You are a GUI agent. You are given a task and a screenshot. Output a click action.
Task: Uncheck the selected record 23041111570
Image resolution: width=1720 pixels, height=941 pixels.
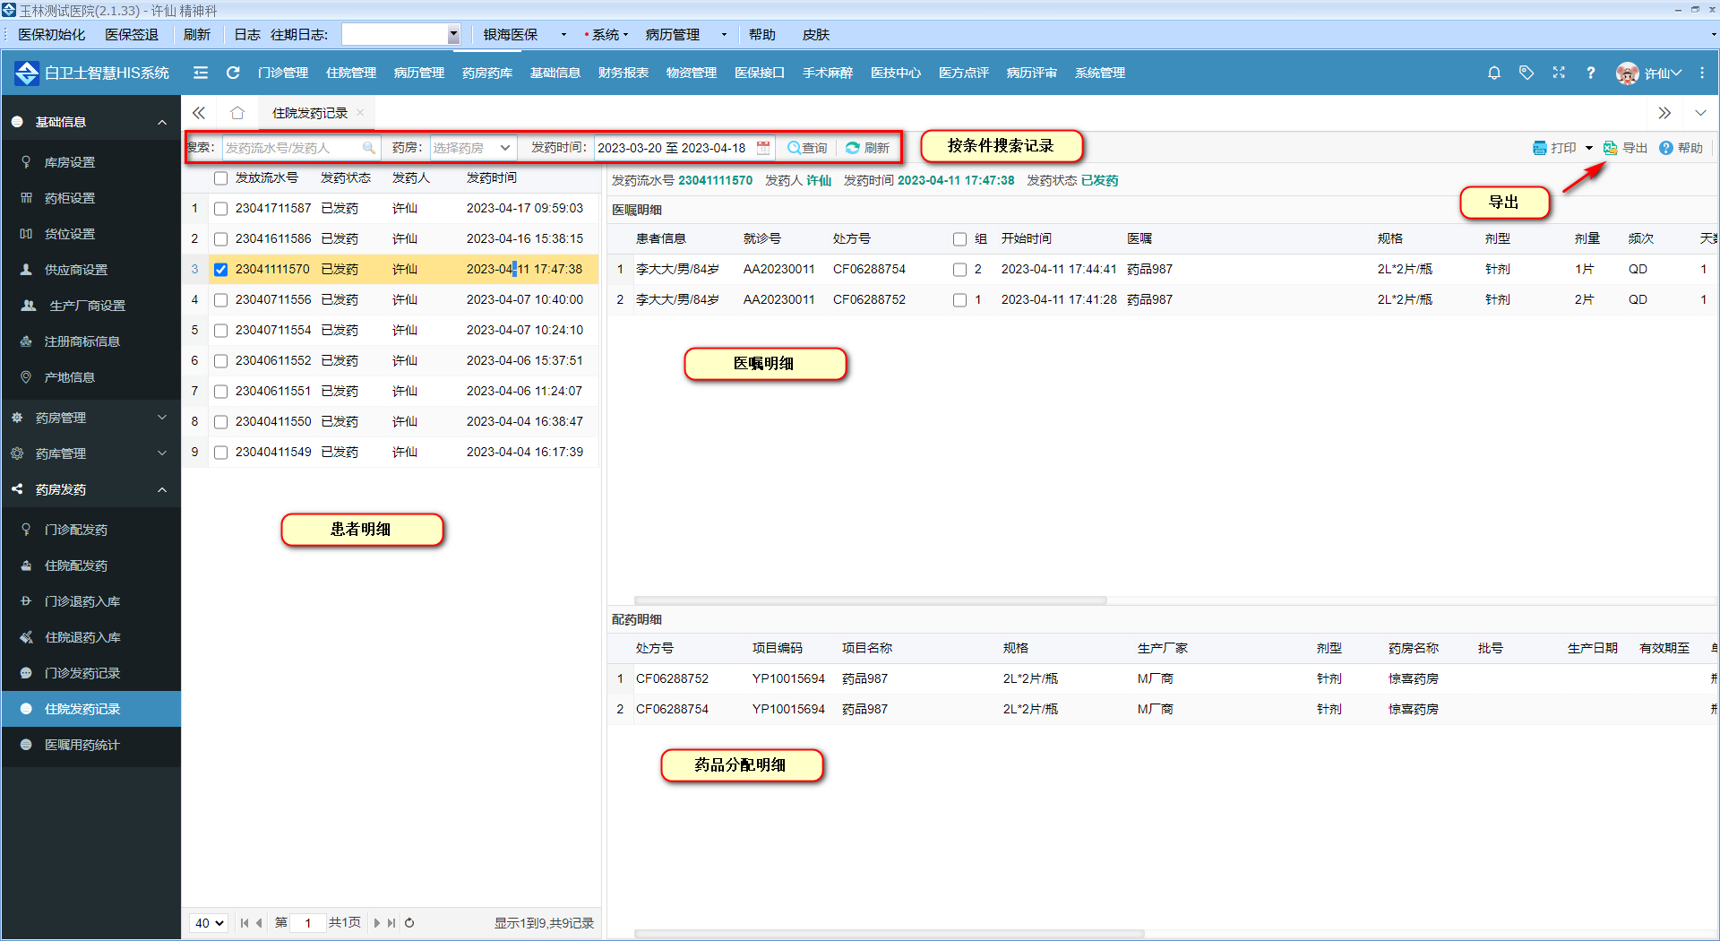coord(220,270)
